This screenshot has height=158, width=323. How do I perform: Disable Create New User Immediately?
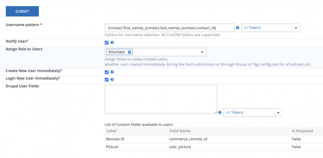pos(107,72)
